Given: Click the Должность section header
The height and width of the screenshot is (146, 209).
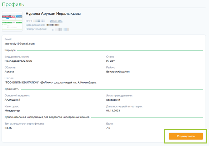Looking at the screenshot, I should [12, 89].
